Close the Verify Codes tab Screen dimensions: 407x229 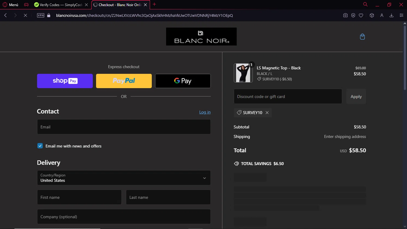click(86, 5)
